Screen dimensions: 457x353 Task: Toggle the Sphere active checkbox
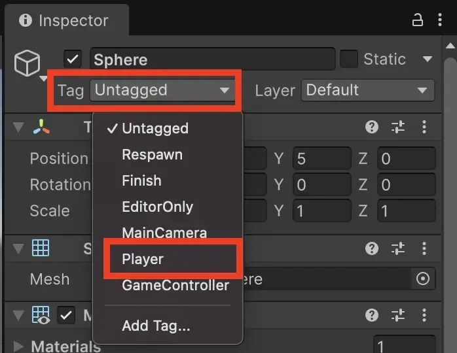(x=73, y=59)
